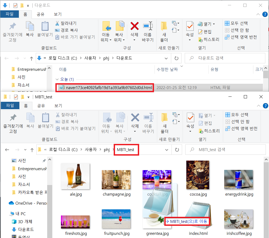Expand address history dropdown in MBTI_test window
Image resolution: width=269 pixels, height=238 pixels.
click(167, 150)
